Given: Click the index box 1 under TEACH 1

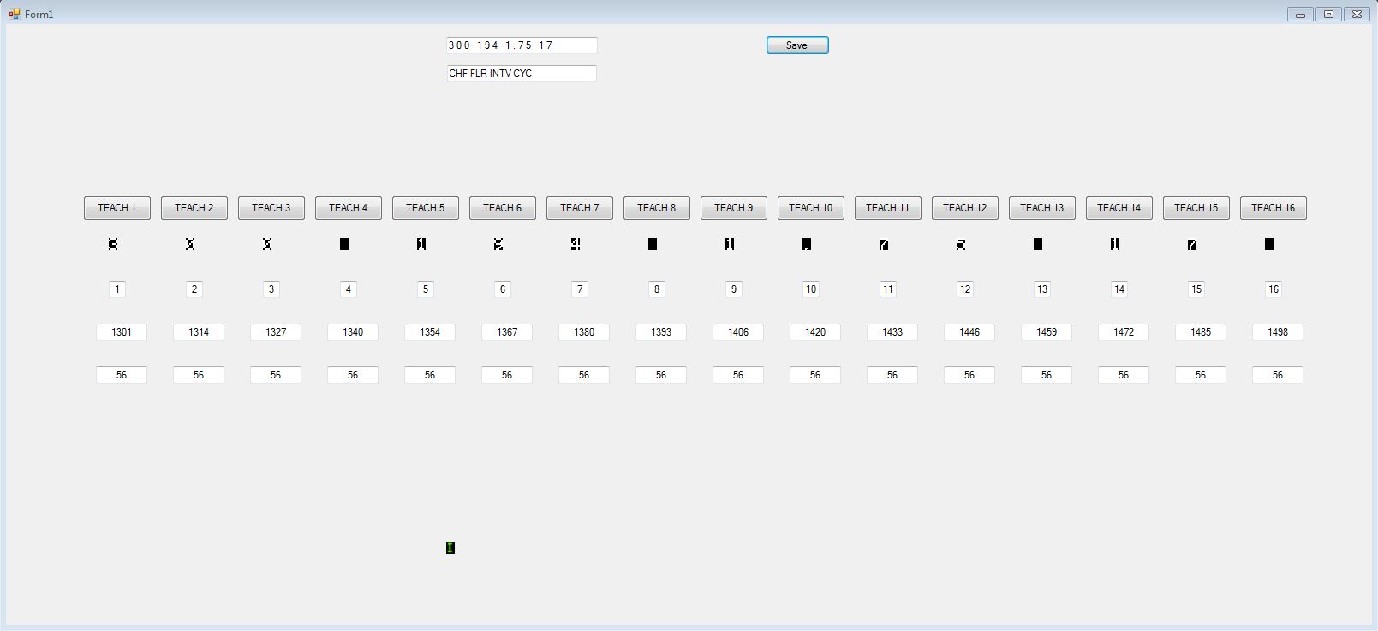Looking at the screenshot, I should click(117, 289).
